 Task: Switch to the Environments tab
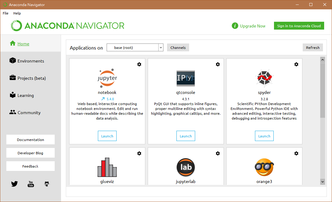coord(31,61)
